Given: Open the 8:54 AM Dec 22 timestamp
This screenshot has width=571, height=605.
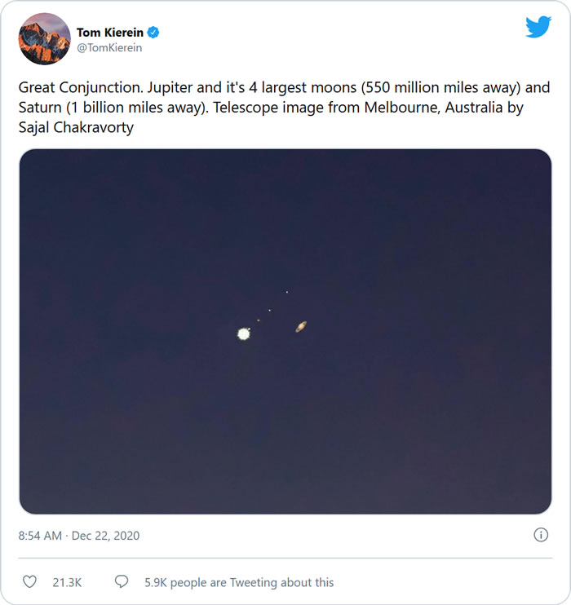Looking at the screenshot, I should coord(79,536).
